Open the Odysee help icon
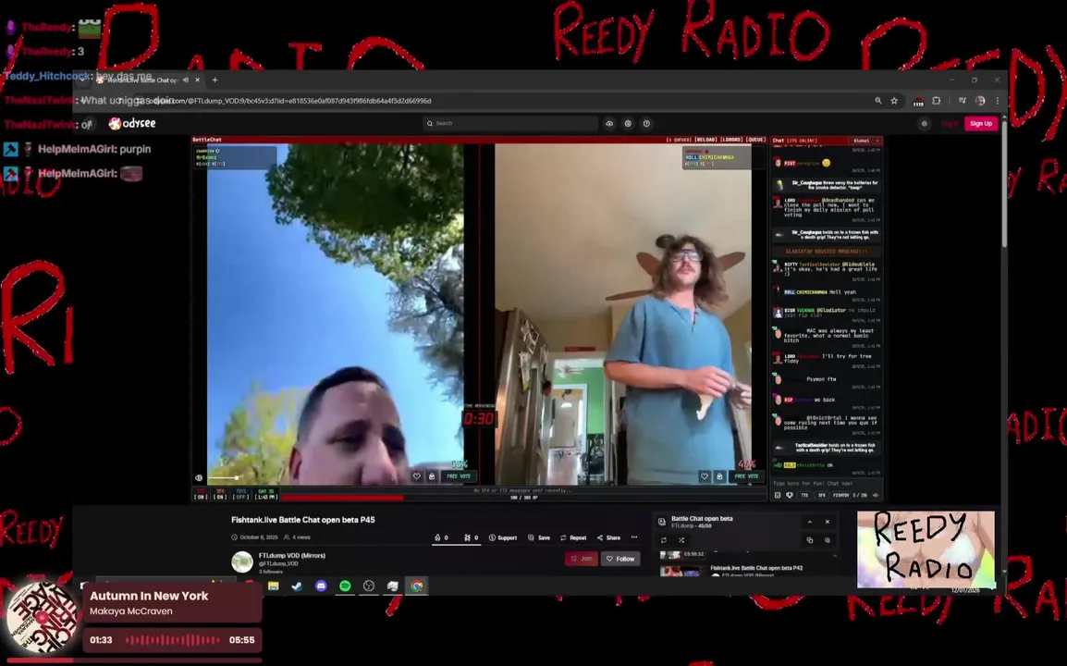This screenshot has width=1067, height=666. (x=646, y=123)
